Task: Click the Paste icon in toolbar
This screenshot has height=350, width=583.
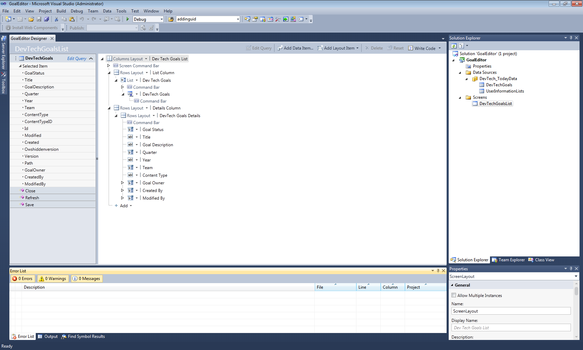Action: pyautogui.click(x=72, y=19)
